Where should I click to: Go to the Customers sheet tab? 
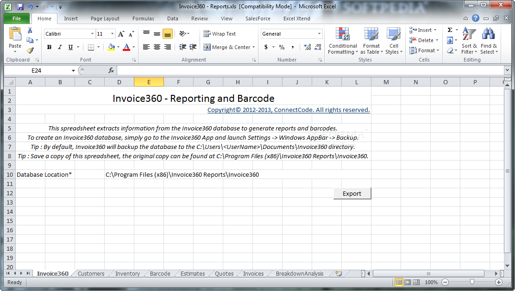click(91, 273)
